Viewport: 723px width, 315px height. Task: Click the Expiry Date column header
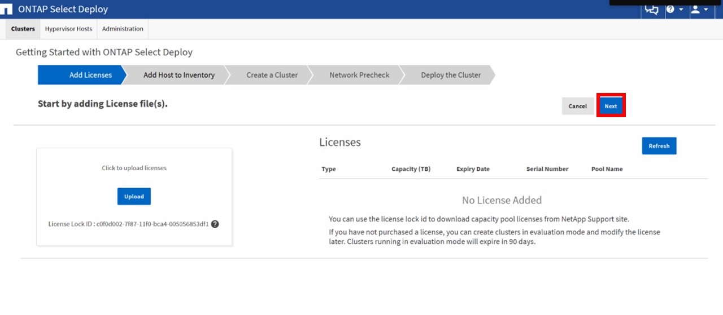pos(473,169)
